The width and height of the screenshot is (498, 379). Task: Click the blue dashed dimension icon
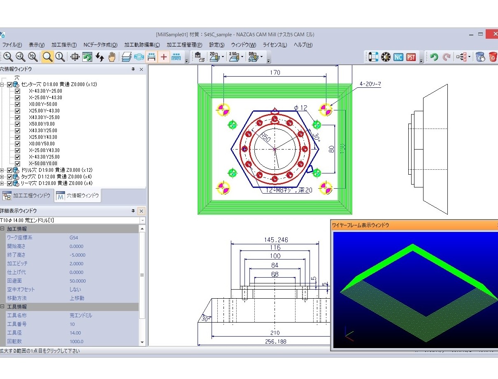pyautogui.click(x=176, y=57)
